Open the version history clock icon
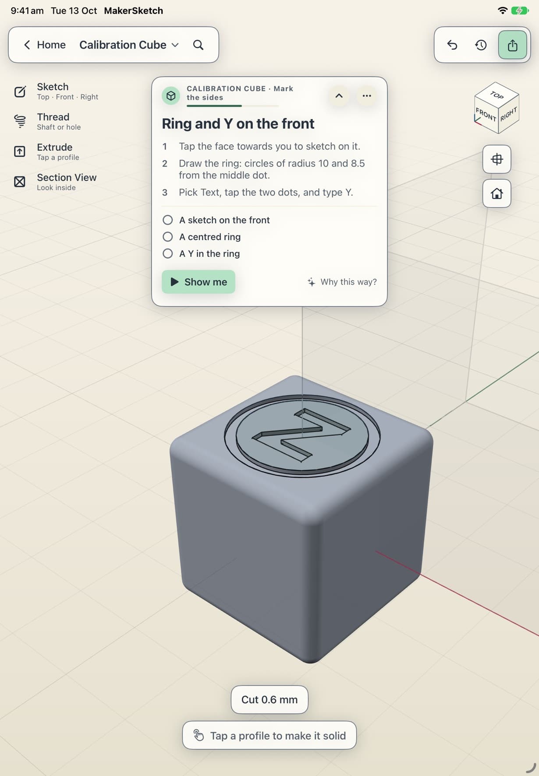Screen dimensions: 539x776 coord(481,45)
